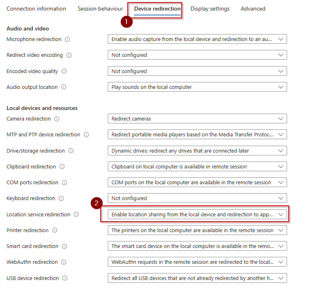Click info icon beside Redirect video encoding
The height and width of the screenshot is (293, 315).
coord(69,55)
